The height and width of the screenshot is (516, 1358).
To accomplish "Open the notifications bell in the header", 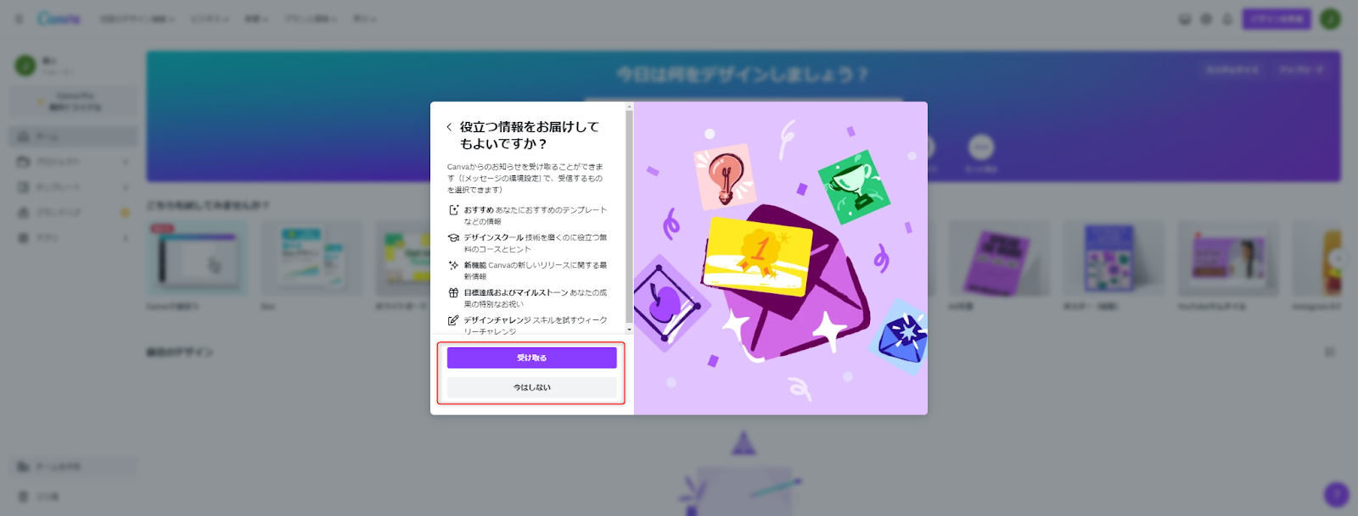I will point(1227,19).
